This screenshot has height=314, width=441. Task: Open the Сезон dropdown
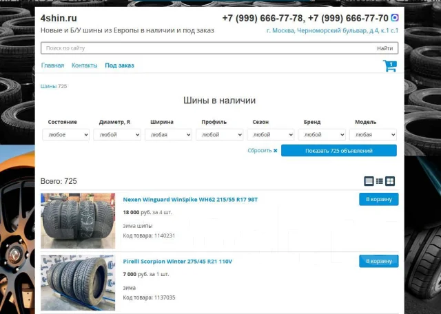271,135
